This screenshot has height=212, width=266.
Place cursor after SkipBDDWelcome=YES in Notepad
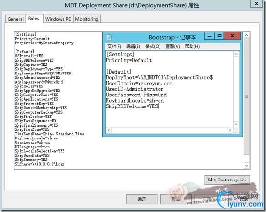pos(159,106)
